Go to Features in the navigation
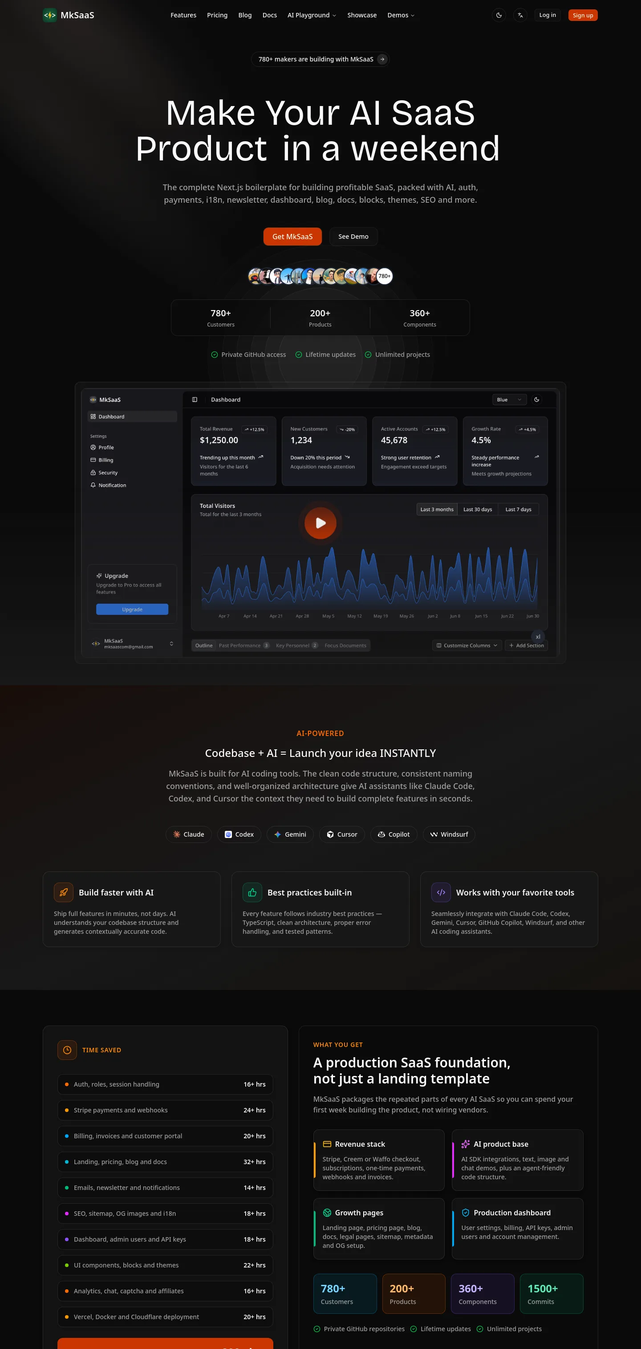641x1349 pixels. (x=183, y=15)
